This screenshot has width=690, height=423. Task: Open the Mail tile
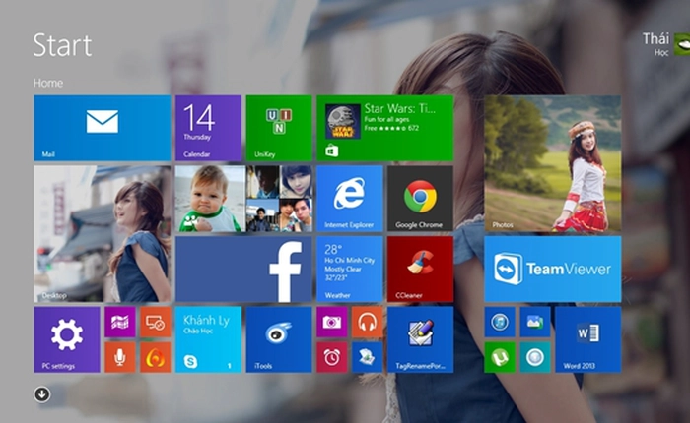103,128
